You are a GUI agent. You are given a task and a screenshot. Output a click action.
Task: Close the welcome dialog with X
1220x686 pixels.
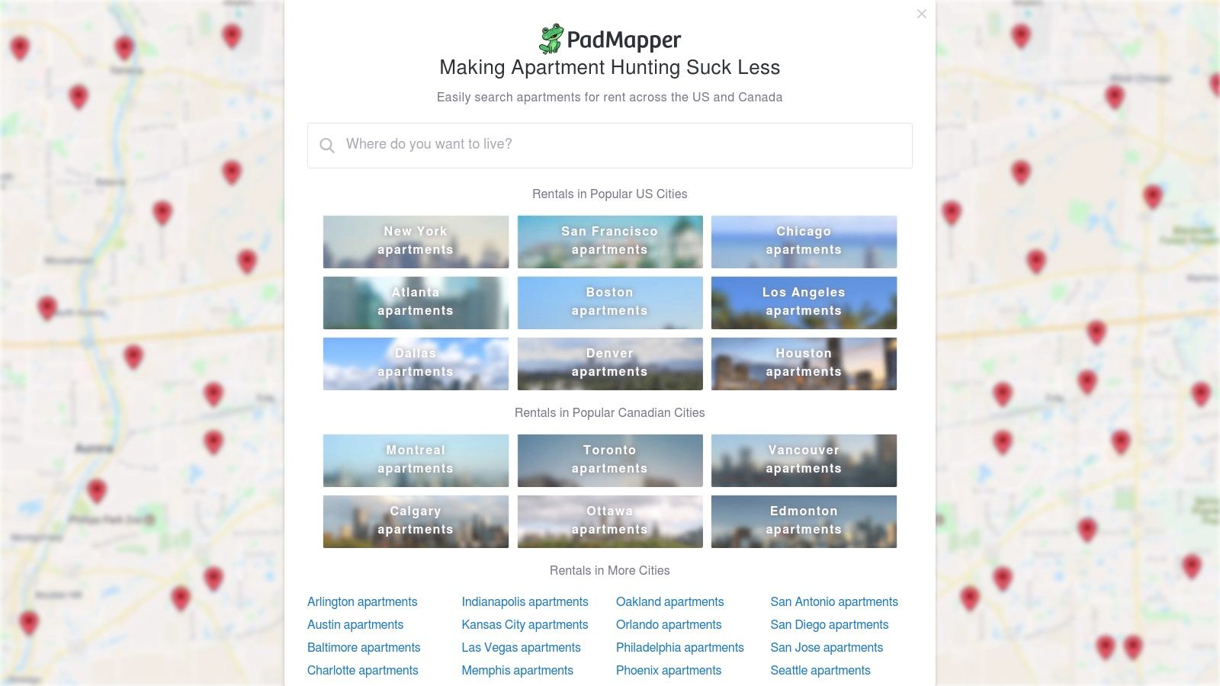(x=922, y=14)
